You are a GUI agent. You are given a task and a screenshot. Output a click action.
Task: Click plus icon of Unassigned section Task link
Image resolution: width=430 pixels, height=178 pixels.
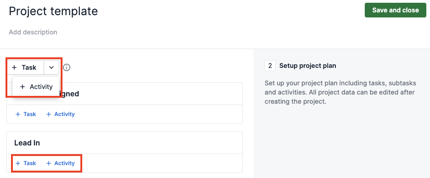[x=18, y=114]
